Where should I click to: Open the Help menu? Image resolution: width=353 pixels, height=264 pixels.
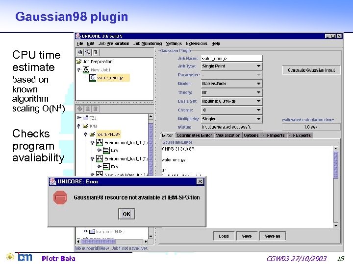pyautogui.click(x=215, y=44)
